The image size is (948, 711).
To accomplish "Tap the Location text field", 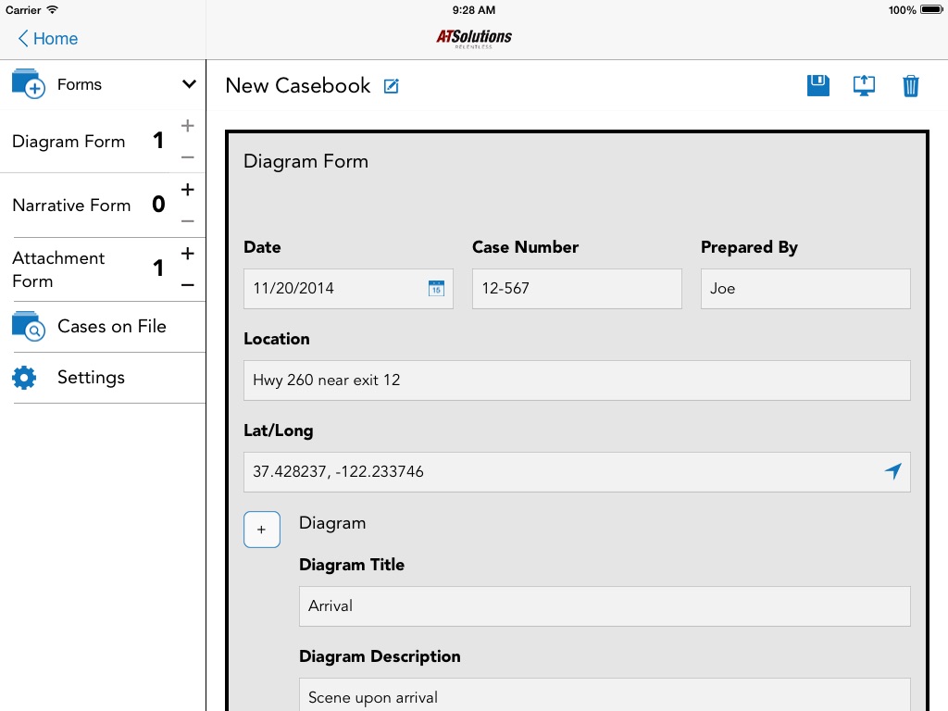I will coord(577,380).
